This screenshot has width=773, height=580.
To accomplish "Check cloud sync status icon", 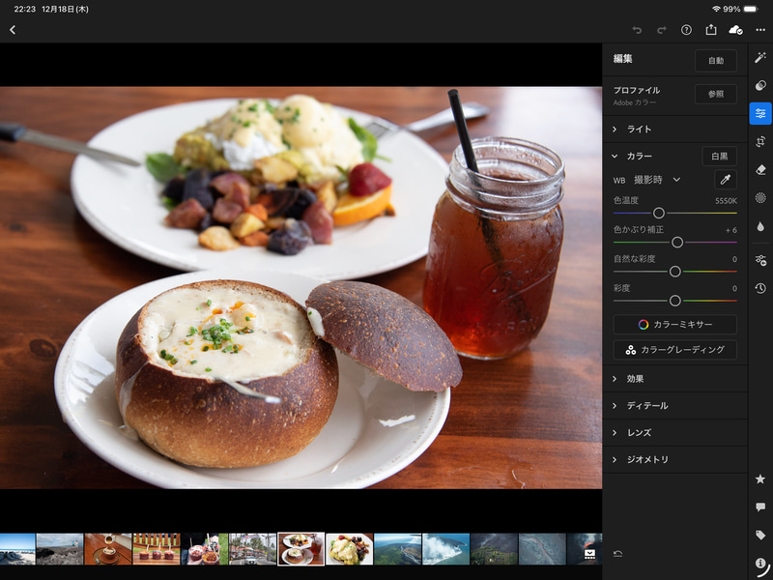I will (x=735, y=30).
